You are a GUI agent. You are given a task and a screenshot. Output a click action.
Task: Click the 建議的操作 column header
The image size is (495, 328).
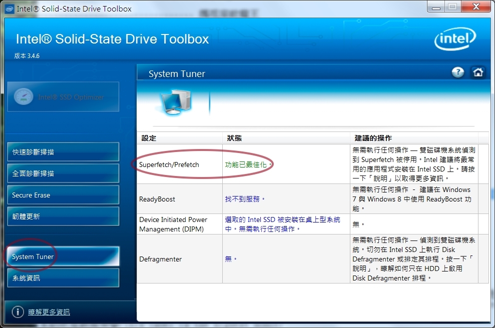414,138
